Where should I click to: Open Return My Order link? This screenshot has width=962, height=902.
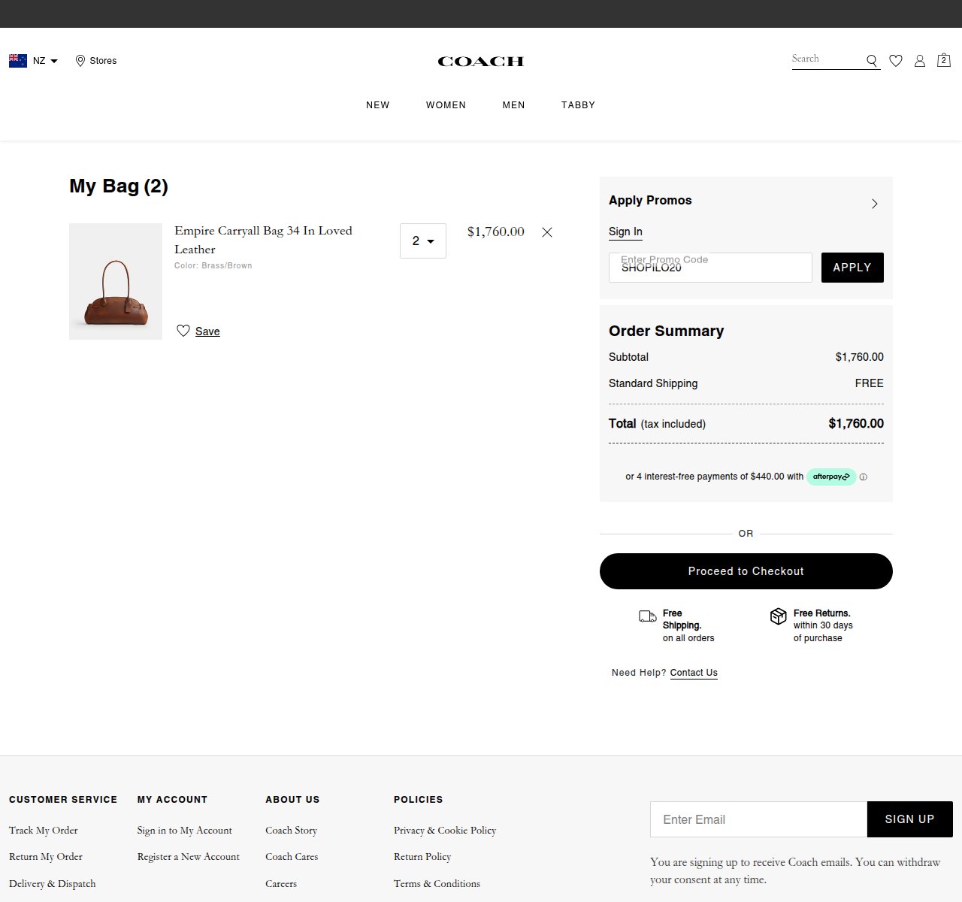46,857
